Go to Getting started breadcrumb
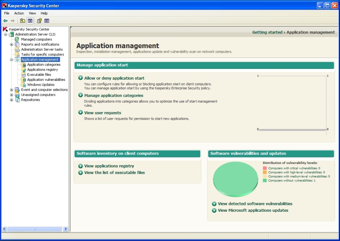 coord(267,32)
